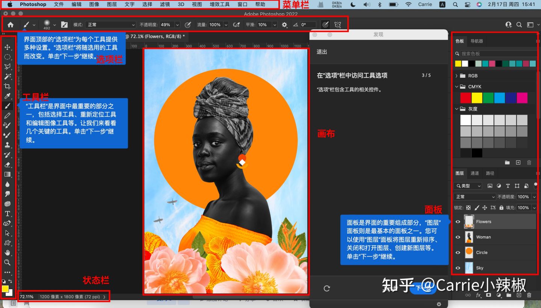Toggle lock transparent pixels
This screenshot has height=308, width=541.
468,208
